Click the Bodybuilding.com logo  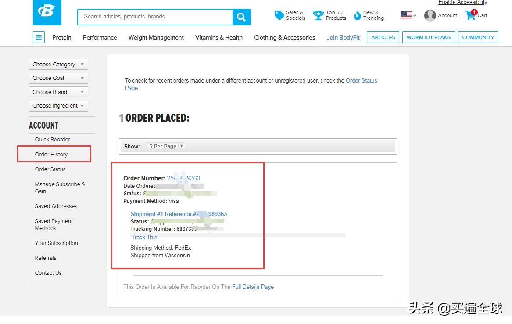tap(47, 12)
